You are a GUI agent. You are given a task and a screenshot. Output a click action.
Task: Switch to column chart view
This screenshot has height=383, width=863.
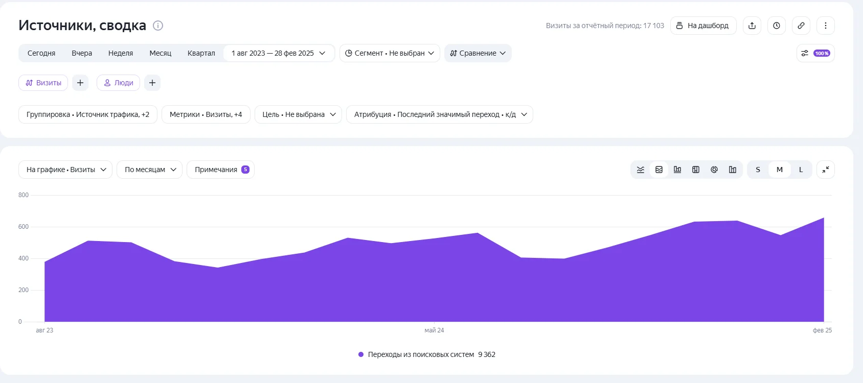(x=677, y=170)
